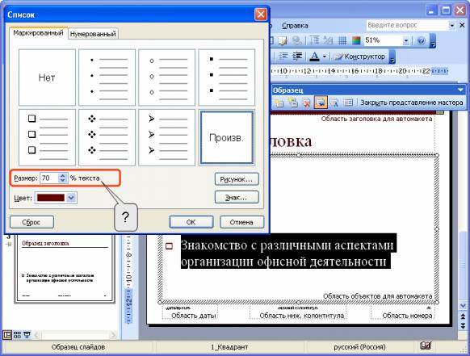Click the blue help question mark icon

tap(421, 40)
